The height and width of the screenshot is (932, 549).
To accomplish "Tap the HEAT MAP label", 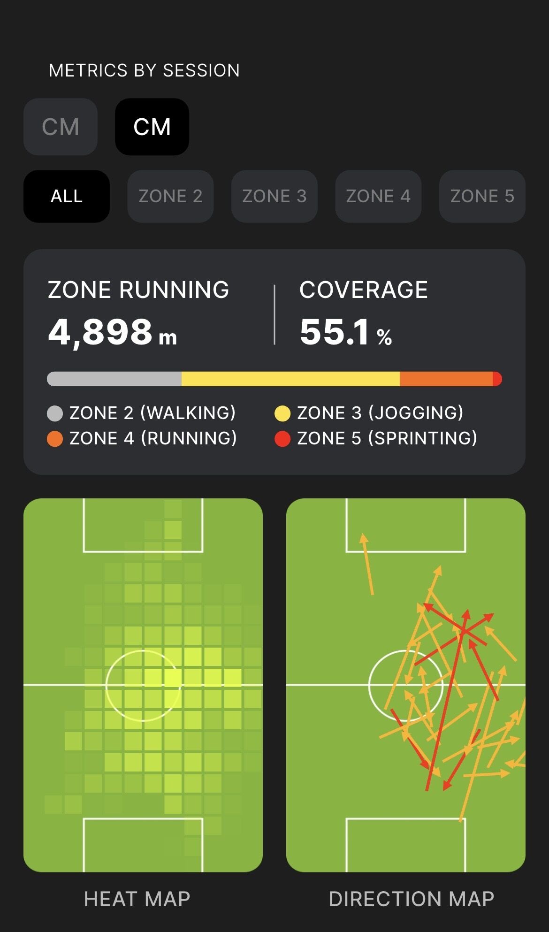I will [137, 899].
